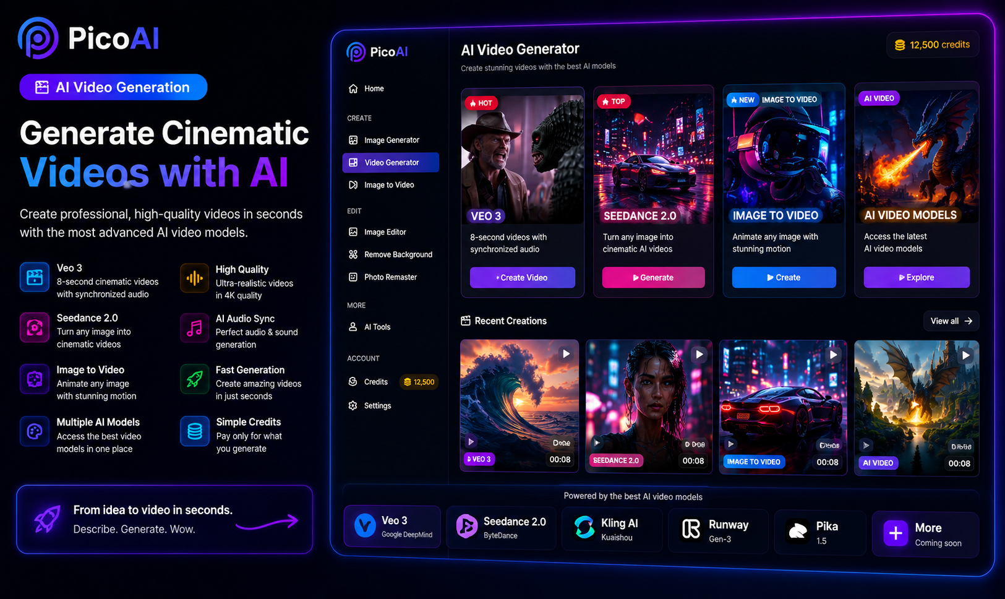Click the Veo 3 Google DeepMind logo icon
The width and height of the screenshot is (1005, 599).
[x=365, y=526]
